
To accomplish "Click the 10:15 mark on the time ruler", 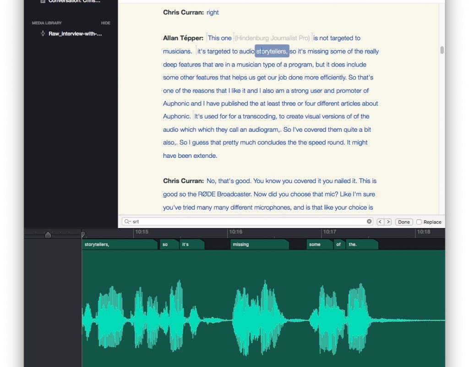I will 142,232.
